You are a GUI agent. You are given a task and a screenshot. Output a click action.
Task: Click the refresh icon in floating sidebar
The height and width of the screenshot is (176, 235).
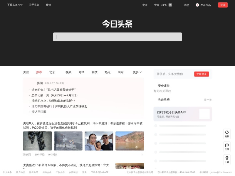(x=227, y=132)
